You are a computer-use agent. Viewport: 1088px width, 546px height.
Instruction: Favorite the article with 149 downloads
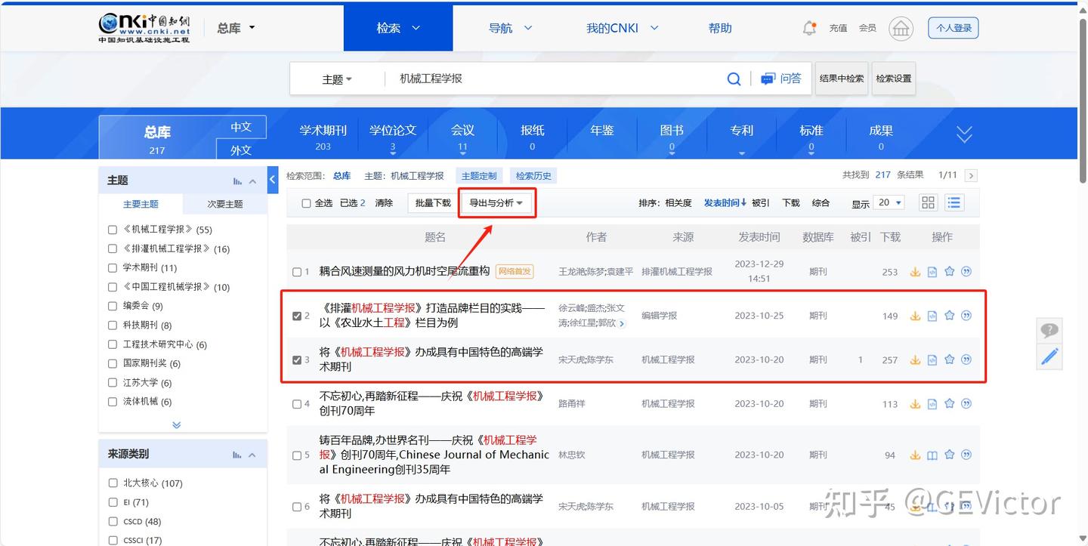point(950,316)
